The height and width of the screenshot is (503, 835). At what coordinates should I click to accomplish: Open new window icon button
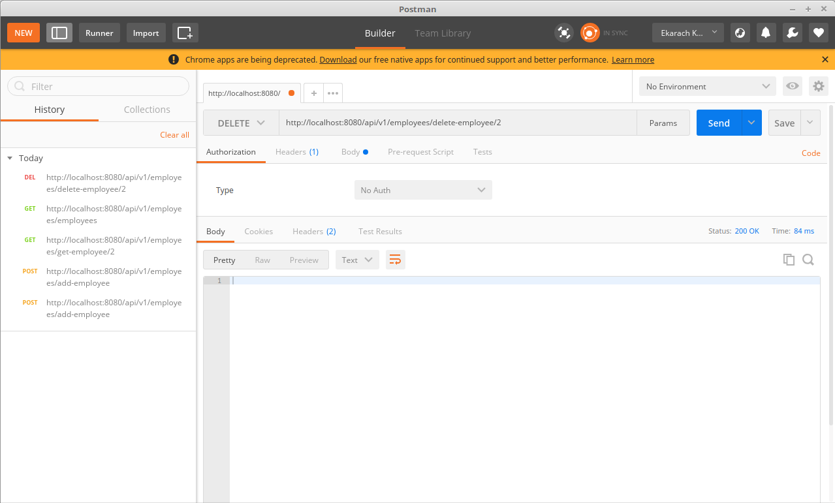click(x=185, y=33)
